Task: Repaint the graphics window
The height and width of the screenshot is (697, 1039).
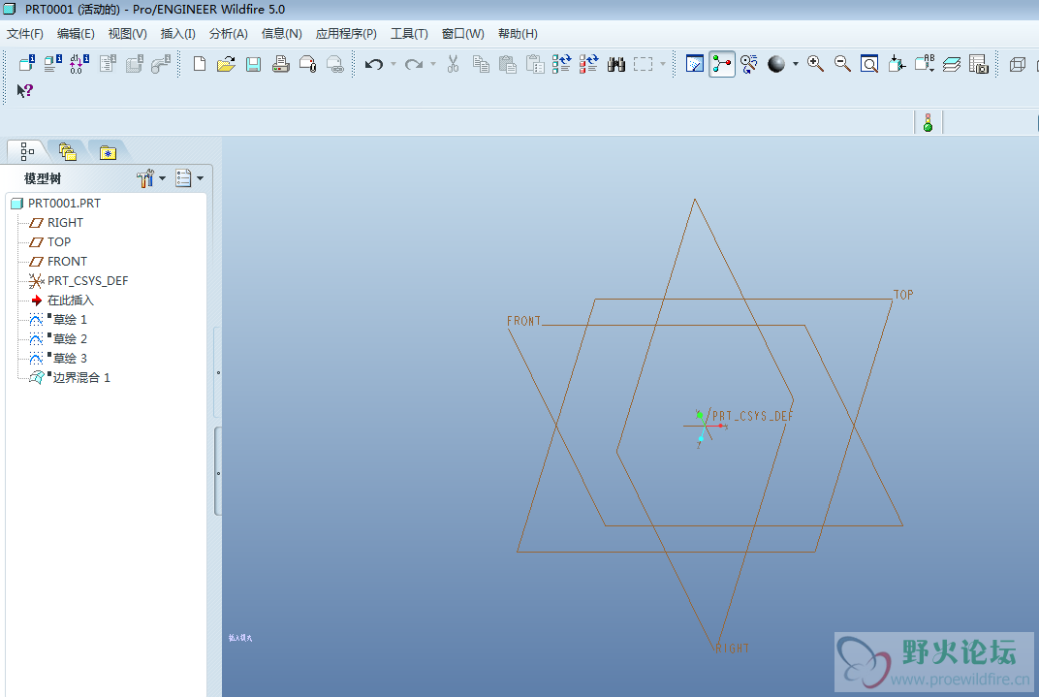Action: [694, 64]
